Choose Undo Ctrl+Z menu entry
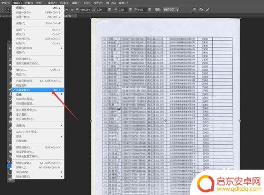 click(38, 8)
